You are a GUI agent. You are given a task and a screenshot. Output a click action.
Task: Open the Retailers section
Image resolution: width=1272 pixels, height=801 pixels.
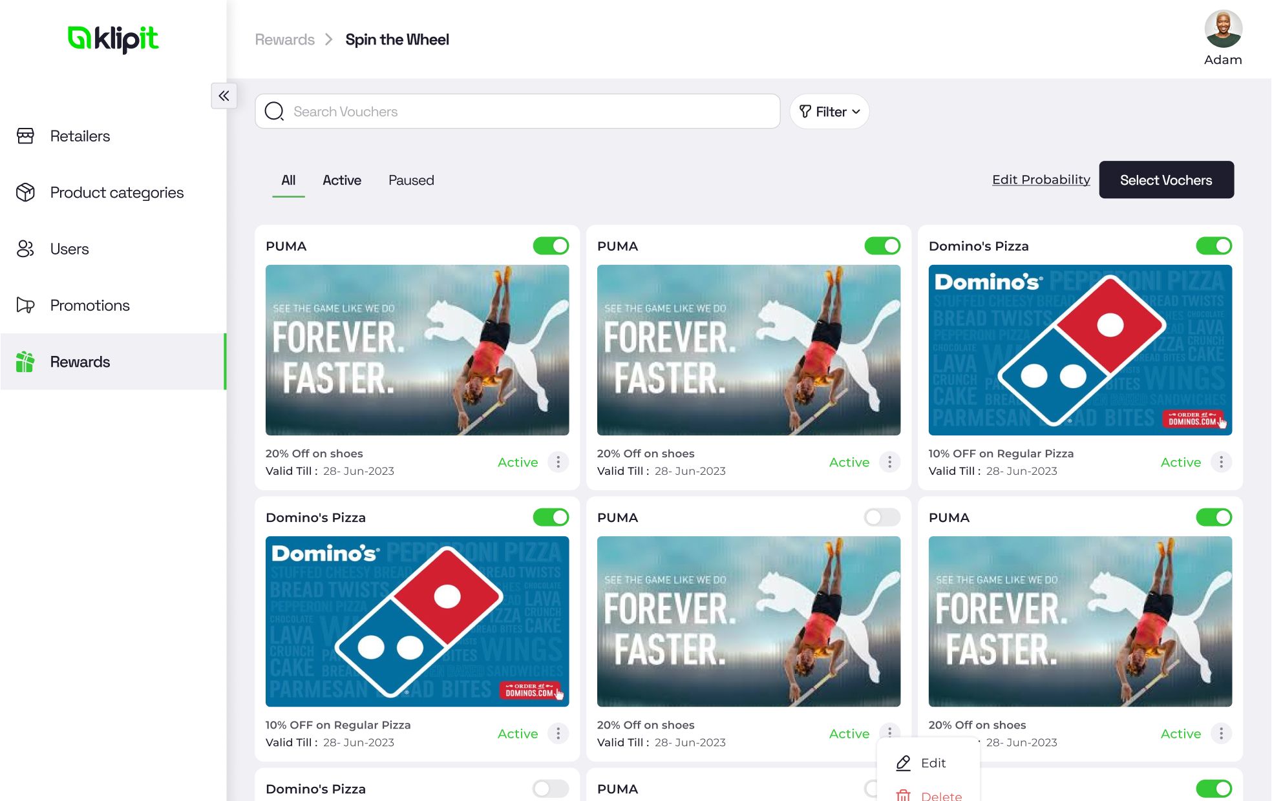pyautogui.click(x=113, y=136)
